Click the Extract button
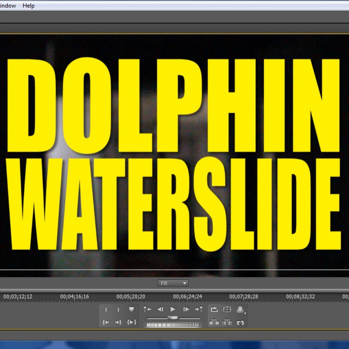The image size is (349, 349). 227,322
